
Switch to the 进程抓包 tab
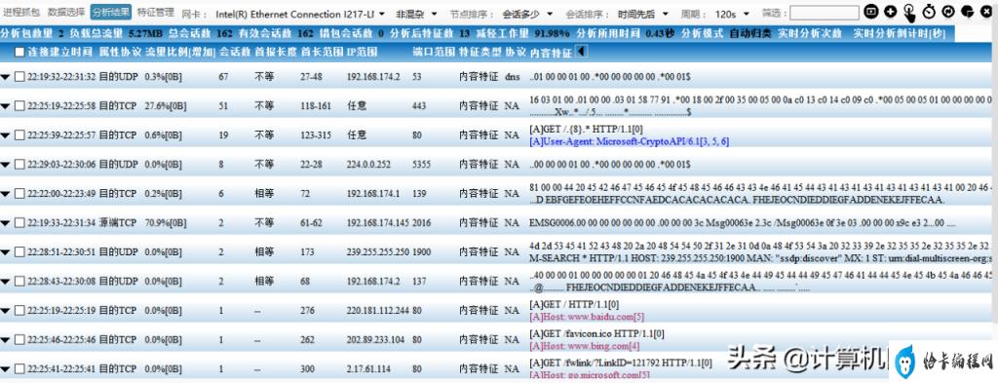[21, 12]
